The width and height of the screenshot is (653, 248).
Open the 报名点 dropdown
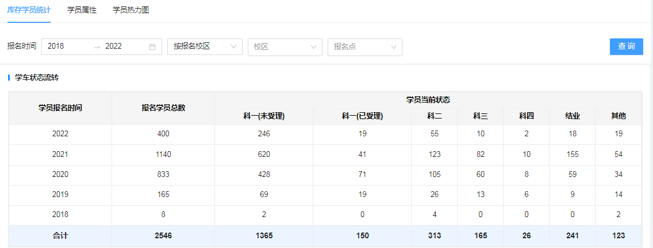[365, 47]
